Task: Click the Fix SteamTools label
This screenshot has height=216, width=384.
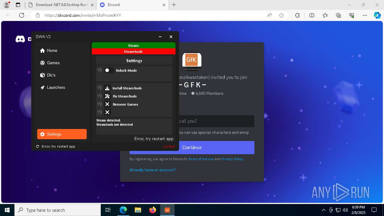Action: pos(125,96)
